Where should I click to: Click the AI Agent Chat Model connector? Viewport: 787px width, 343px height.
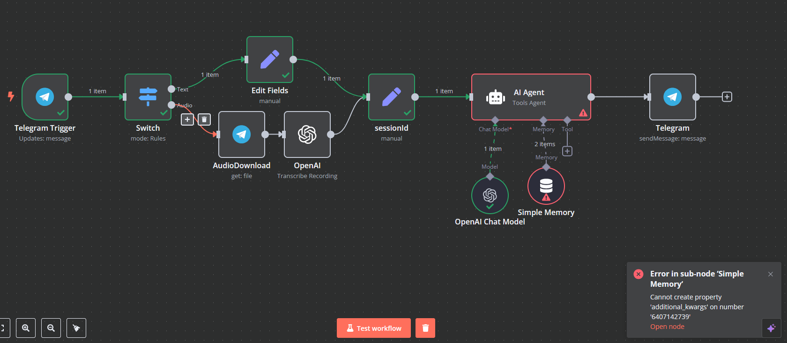click(495, 120)
